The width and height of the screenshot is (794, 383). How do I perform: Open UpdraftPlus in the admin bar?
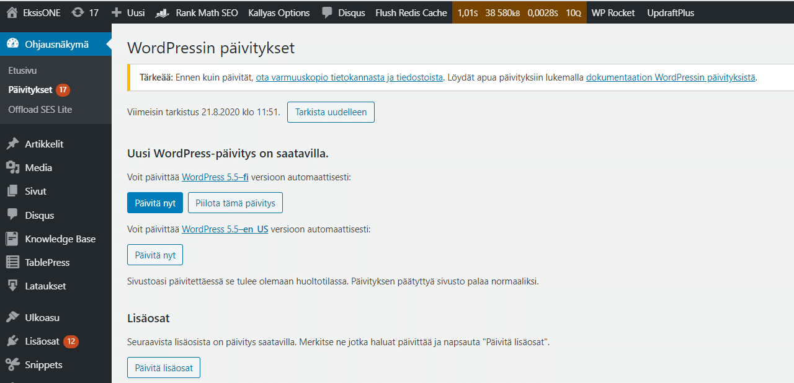(671, 11)
